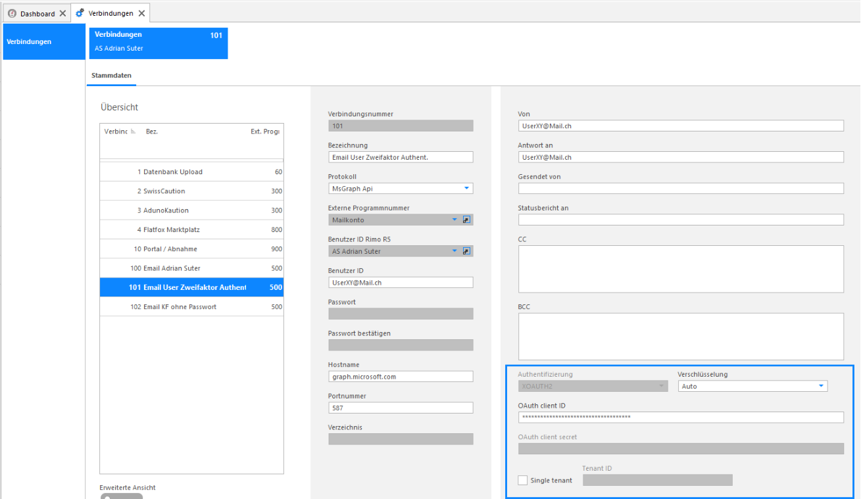
Task: Click the Bezeichnung input field
Action: pos(401,157)
